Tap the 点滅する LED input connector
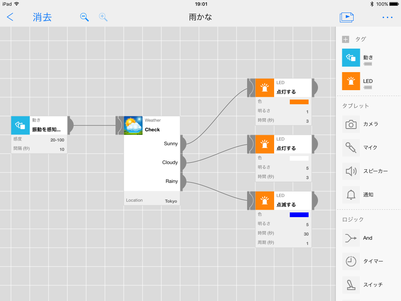 click(251, 201)
